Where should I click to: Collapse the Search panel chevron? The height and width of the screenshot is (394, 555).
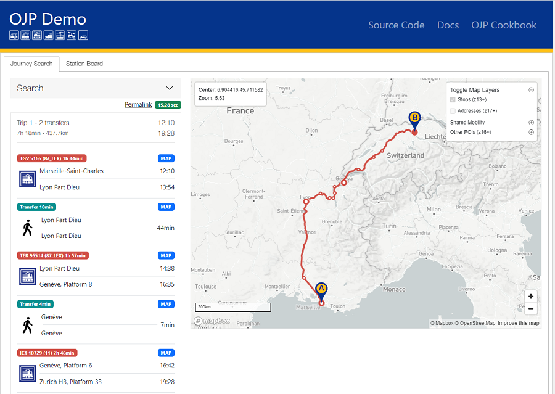pos(170,88)
